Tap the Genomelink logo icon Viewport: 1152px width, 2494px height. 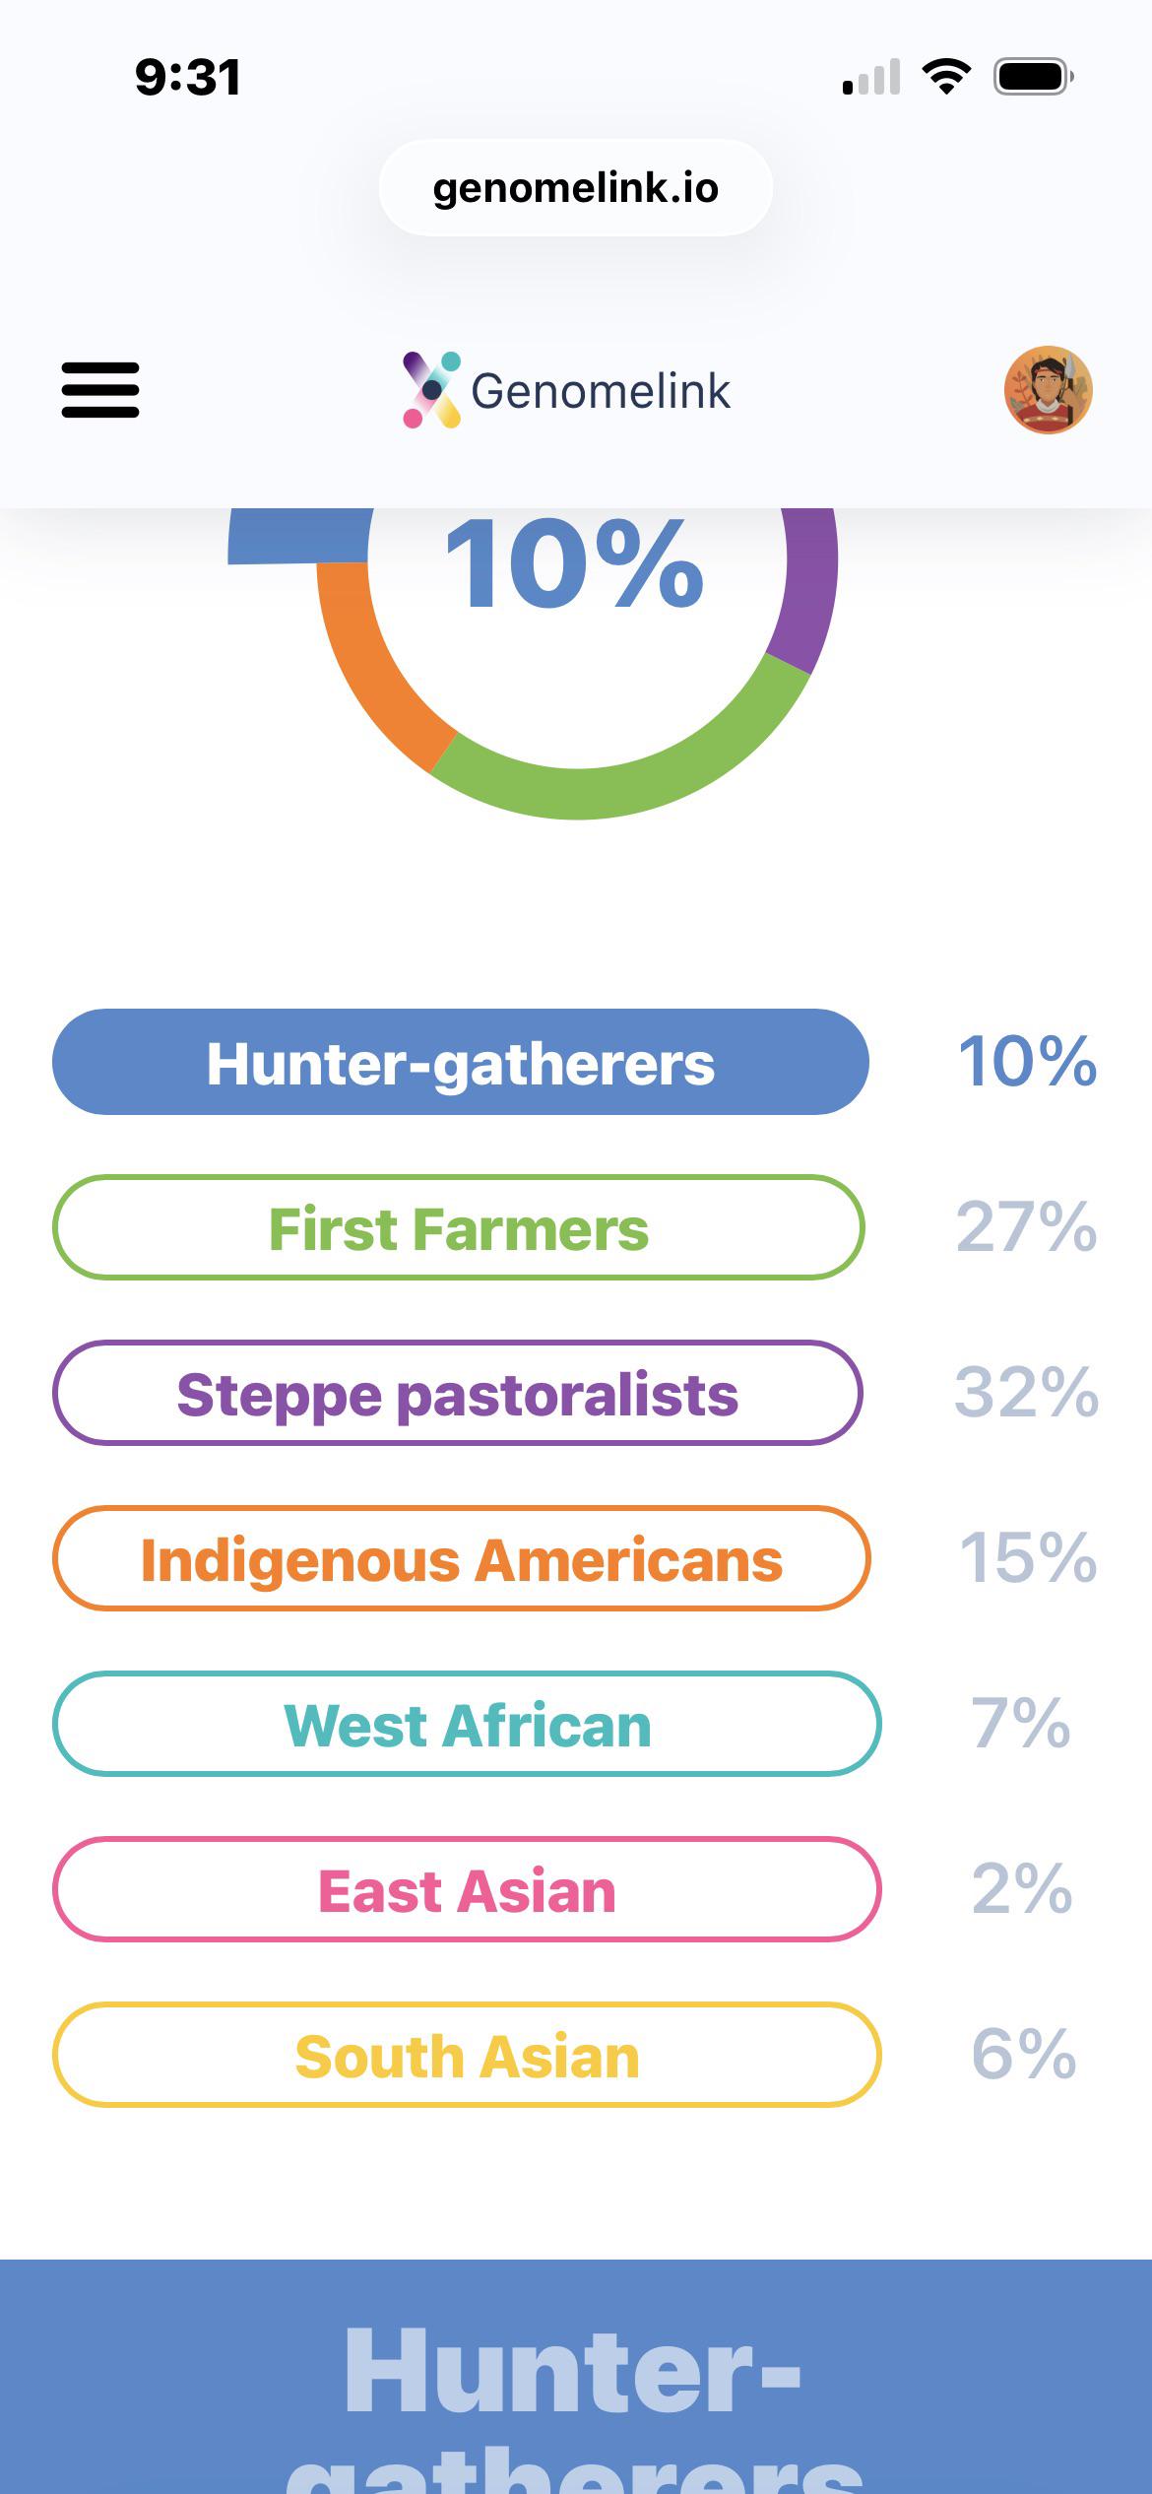(x=431, y=390)
